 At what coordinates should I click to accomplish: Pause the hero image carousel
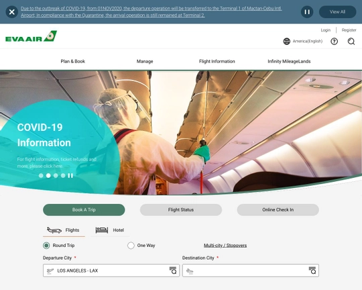tap(70, 175)
